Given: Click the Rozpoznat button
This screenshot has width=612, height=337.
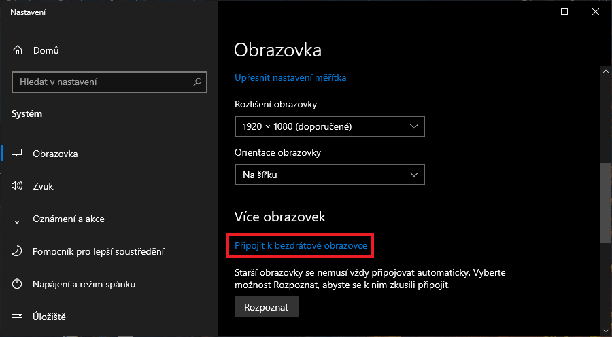Looking at the screenshot, I should (266, 307).
